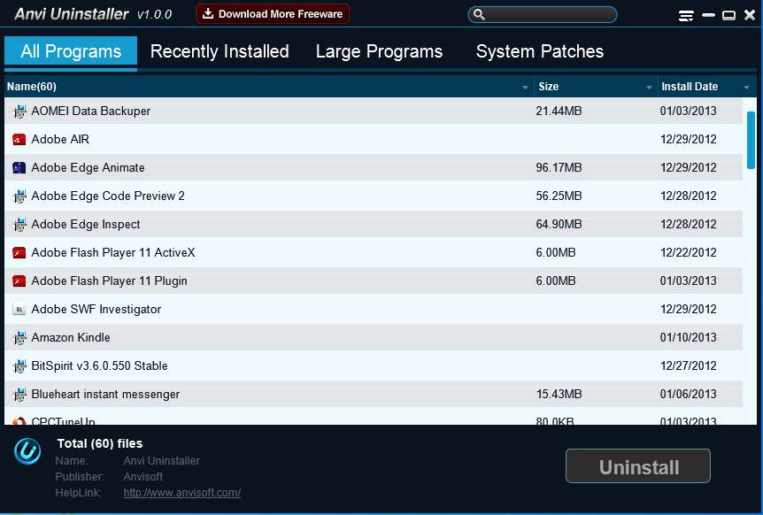This screenshot has width=763, height=515.
Task: Select the Adobe AIR entry
Action: coord(60,140)
